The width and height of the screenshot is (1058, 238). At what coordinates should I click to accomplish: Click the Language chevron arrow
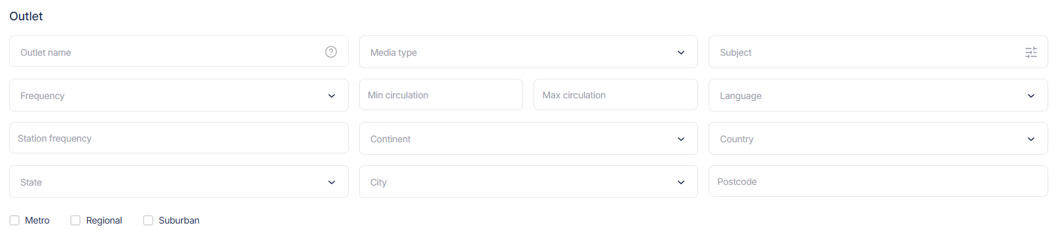pos(1031,96)
